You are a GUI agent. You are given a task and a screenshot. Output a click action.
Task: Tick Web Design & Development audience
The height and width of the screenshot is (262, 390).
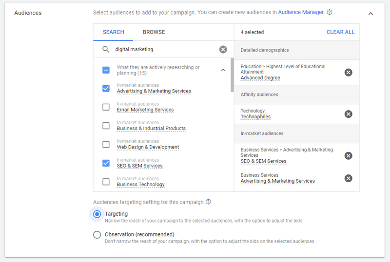coord(106,145)
